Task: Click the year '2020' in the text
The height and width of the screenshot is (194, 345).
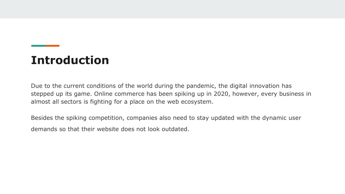Action: click(221, 94)
